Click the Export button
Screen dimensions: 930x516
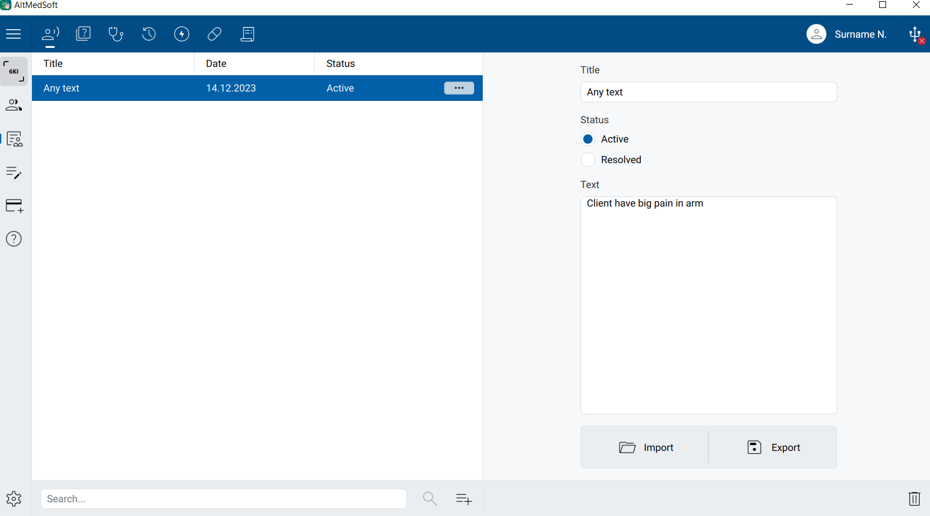(773, 448)
